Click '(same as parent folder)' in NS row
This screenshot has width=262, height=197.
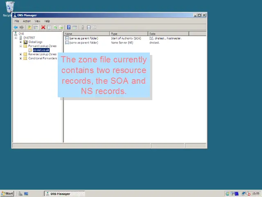[x=84, y=43]
